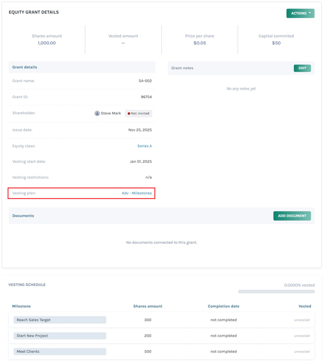Click the empty grant notes placeholder text
323x362 pixels.
click(x=241, y=89)
